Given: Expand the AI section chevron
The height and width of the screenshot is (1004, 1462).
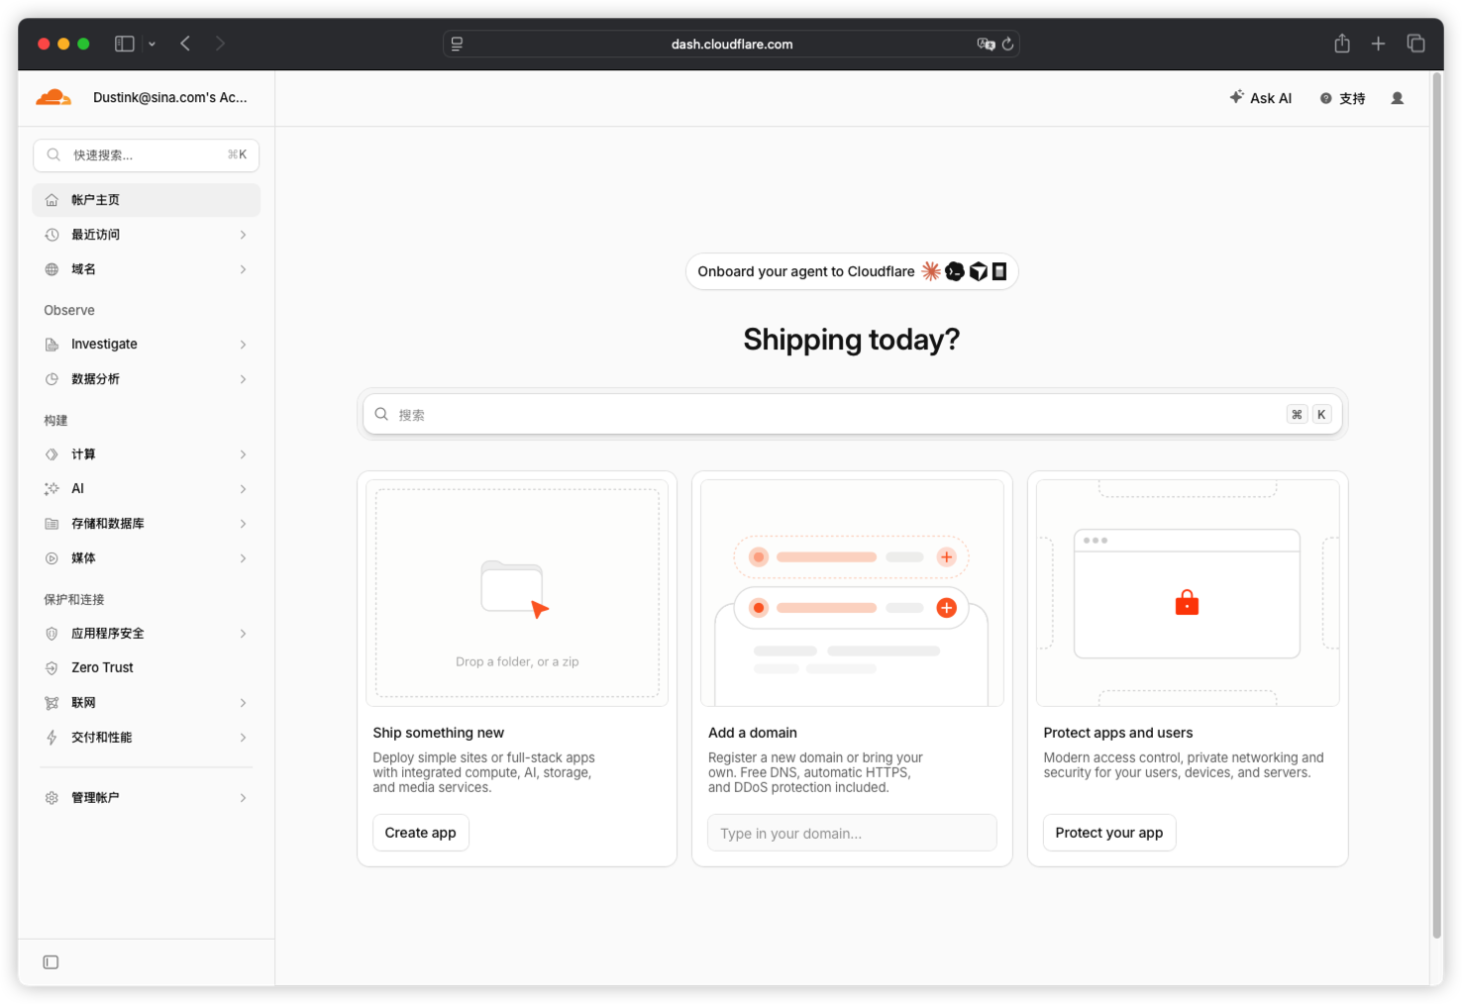Looking at the screenshot, I should (x=244, y=489).
